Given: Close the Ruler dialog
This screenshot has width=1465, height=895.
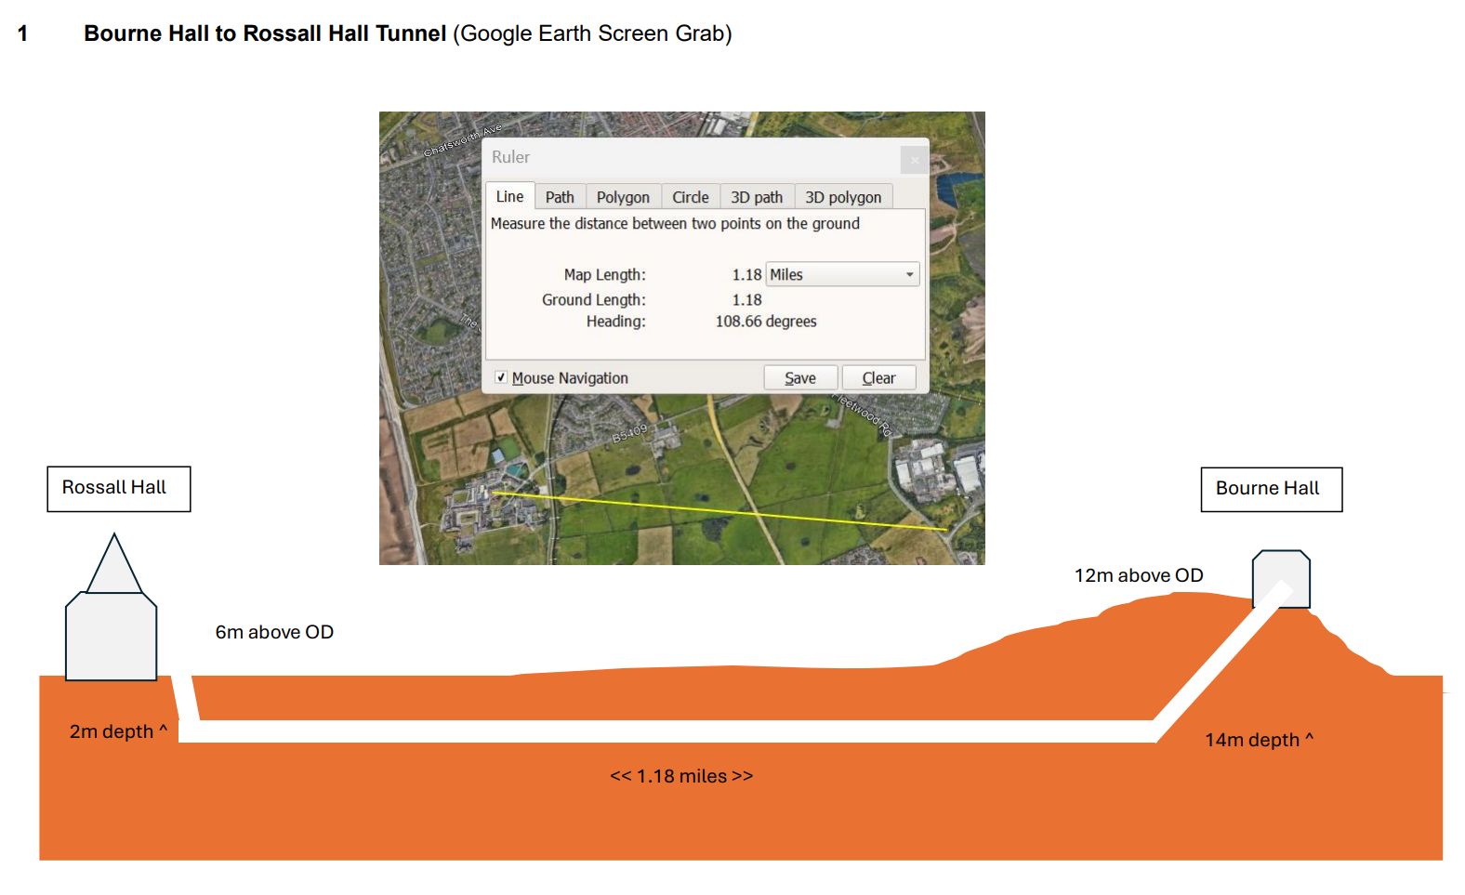Looking at the screenshot, I should pos(914,160).
